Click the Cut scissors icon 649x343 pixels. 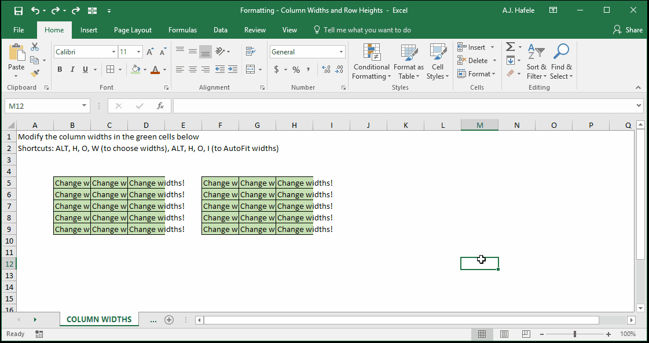[x=35, y=47]
